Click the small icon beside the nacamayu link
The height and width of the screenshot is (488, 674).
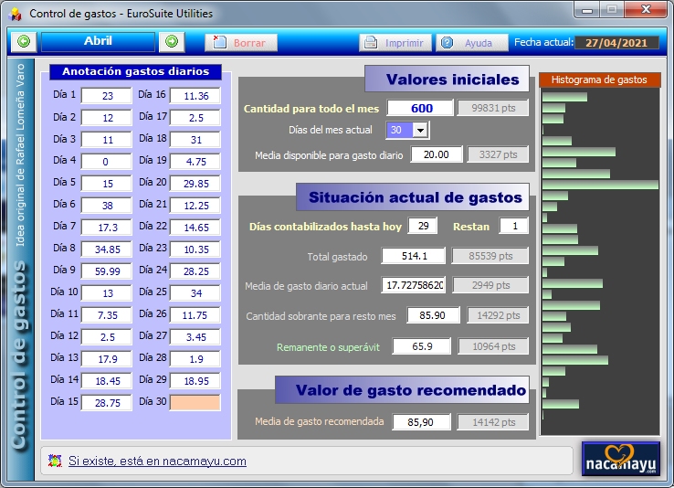point(55,461)
